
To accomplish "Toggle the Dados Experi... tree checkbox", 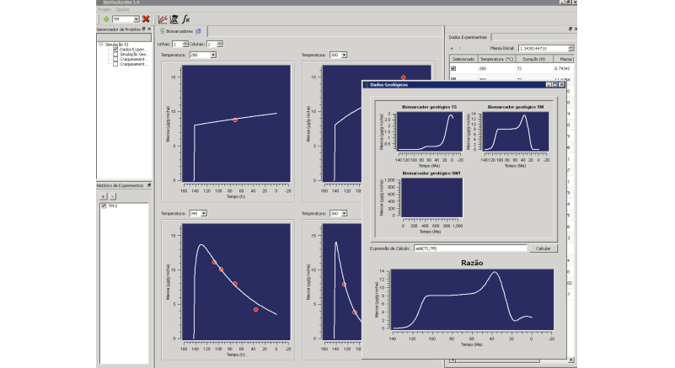I will (x=115, y=50).
